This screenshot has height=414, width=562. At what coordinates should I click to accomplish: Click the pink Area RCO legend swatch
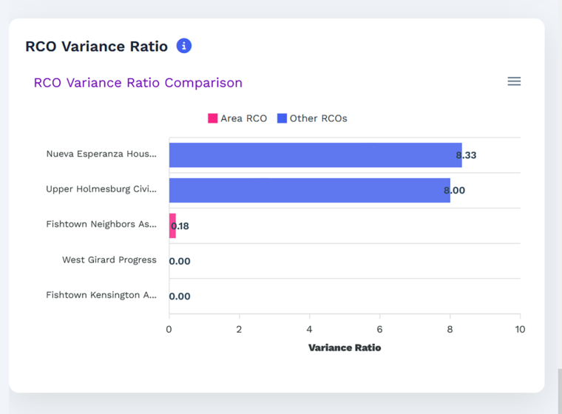click(212, 118)
